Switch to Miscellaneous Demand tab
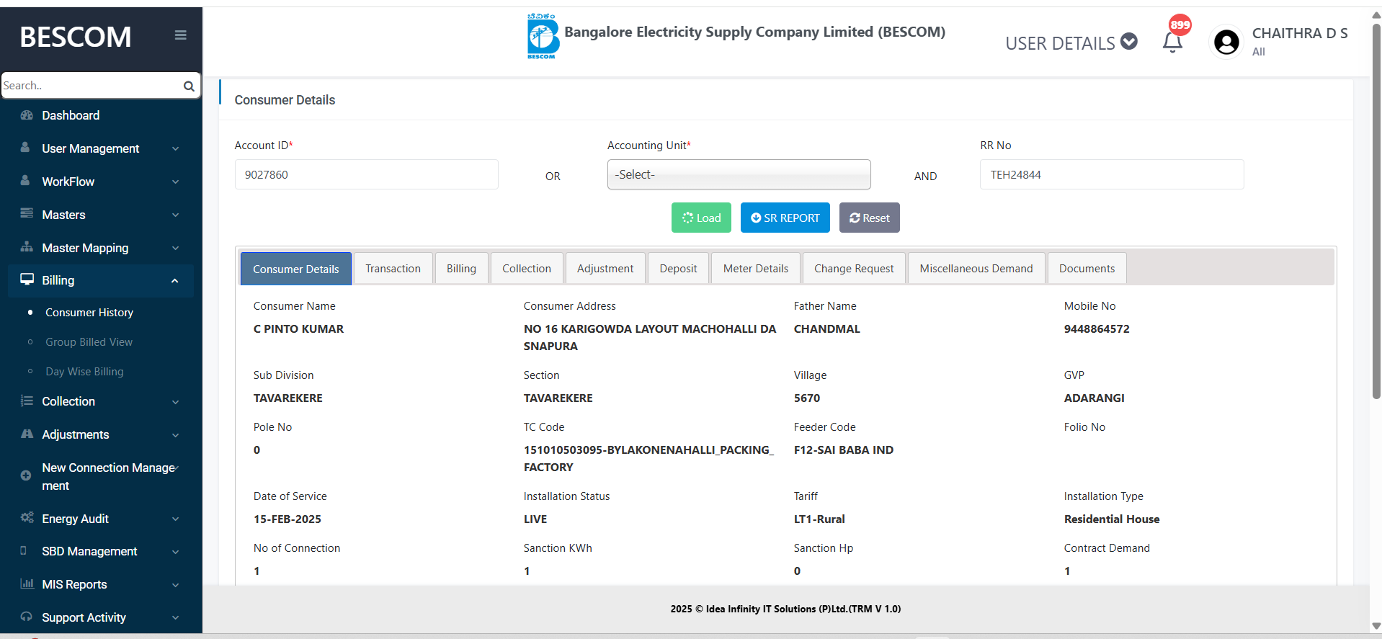Screen dimensions: 1382x639 (976, 268)
